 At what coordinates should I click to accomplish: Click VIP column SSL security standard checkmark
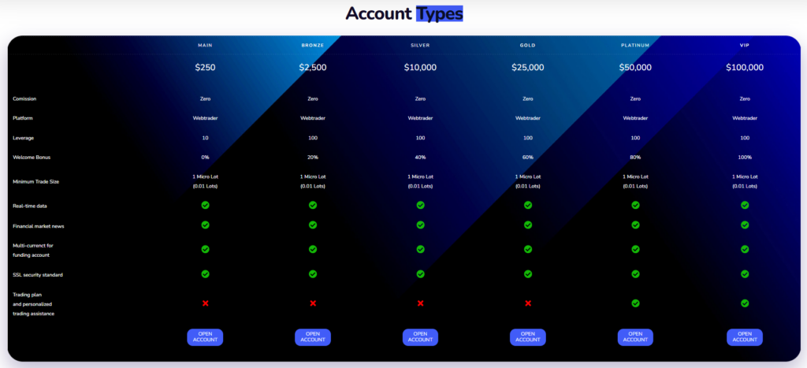745,274
